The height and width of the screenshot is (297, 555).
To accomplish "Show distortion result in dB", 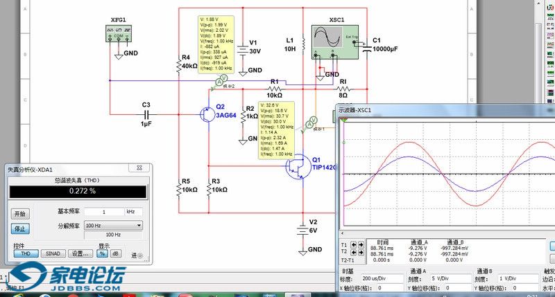I will [x=115, y=253].
